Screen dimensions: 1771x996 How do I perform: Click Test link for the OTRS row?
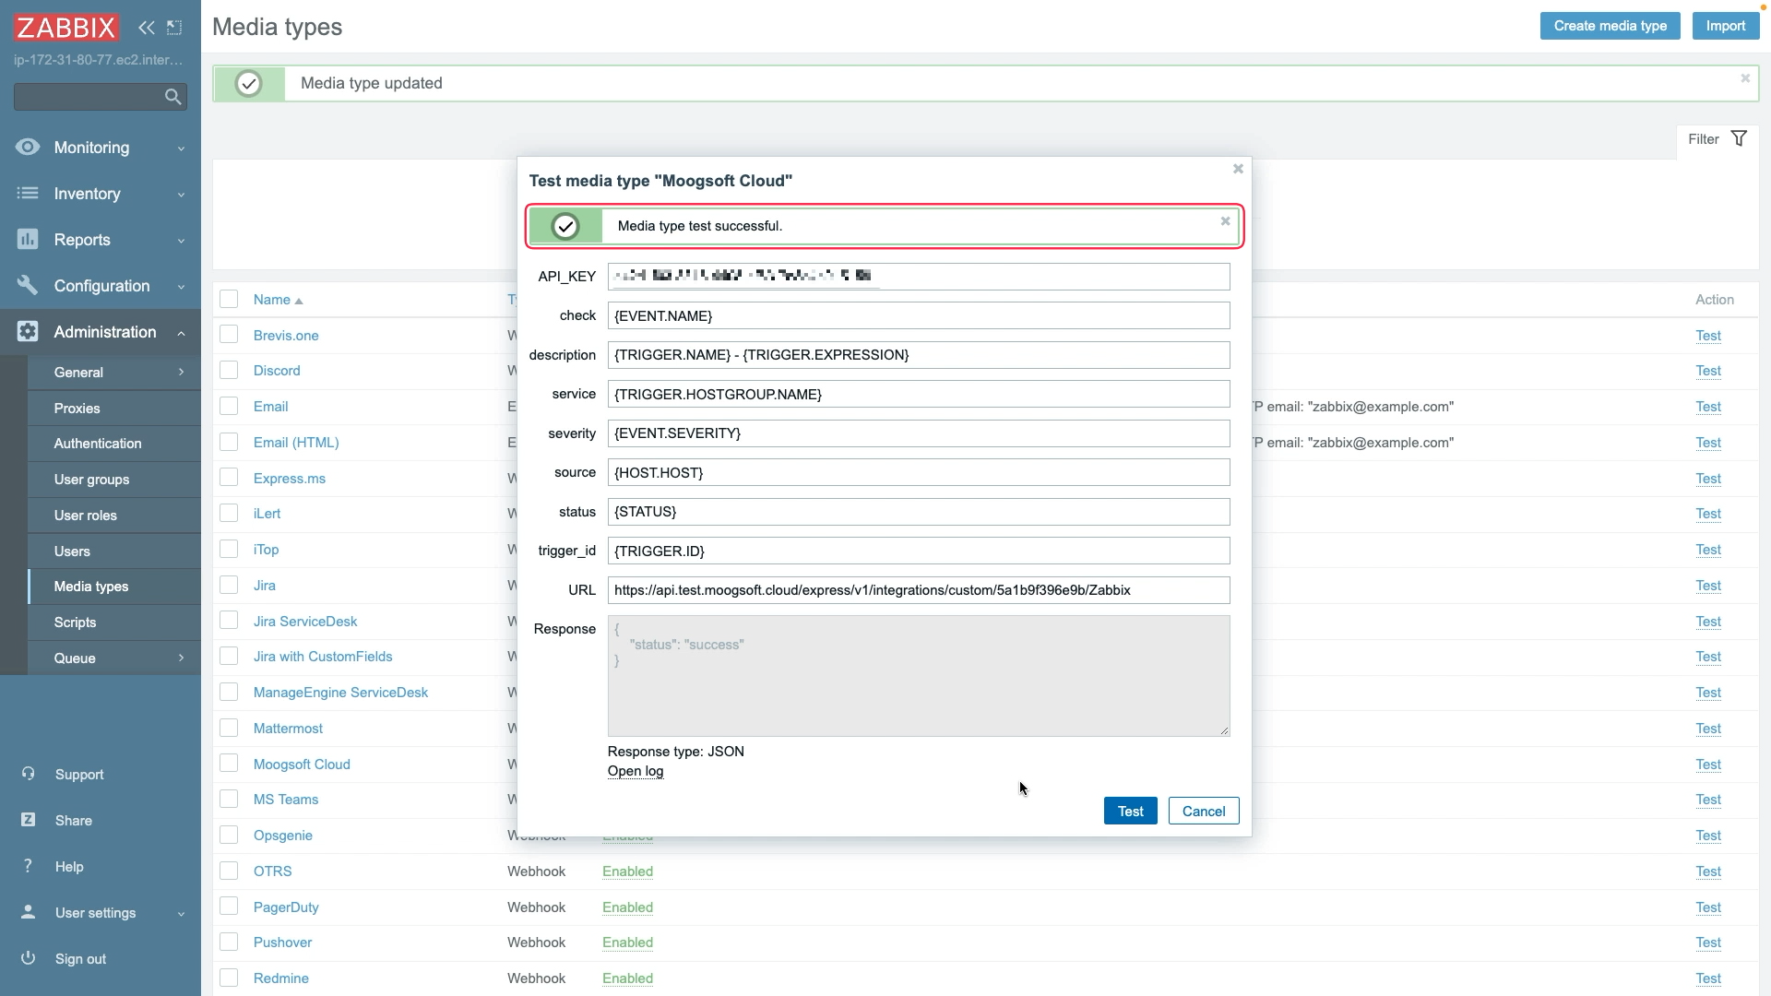1708,871
